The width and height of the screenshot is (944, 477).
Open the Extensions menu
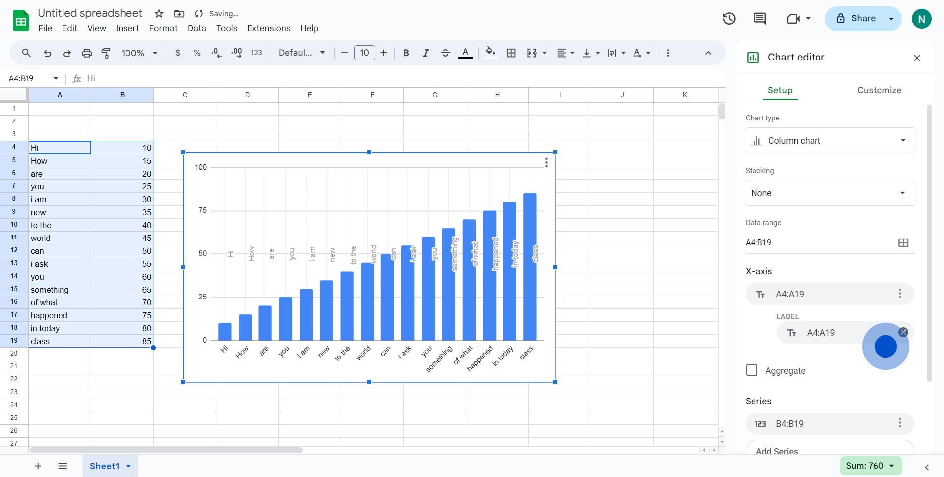[x=268, y=28]
